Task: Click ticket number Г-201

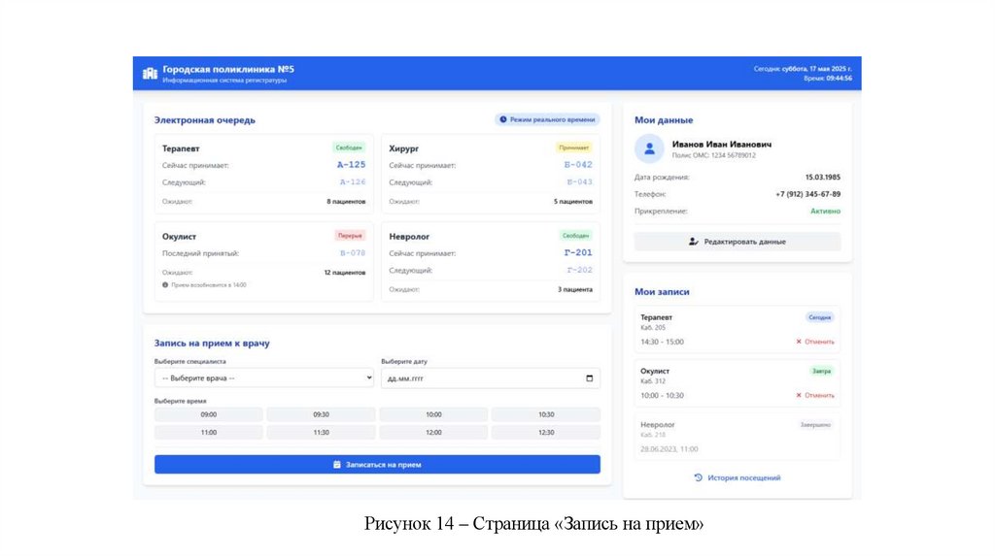Action: [x=578, y=253]
